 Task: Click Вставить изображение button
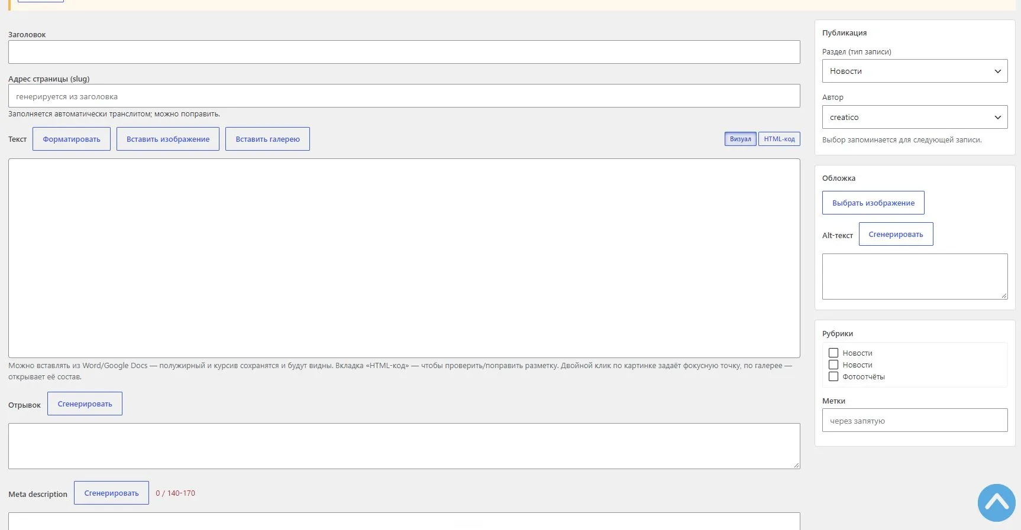click(x=168, y=139)
